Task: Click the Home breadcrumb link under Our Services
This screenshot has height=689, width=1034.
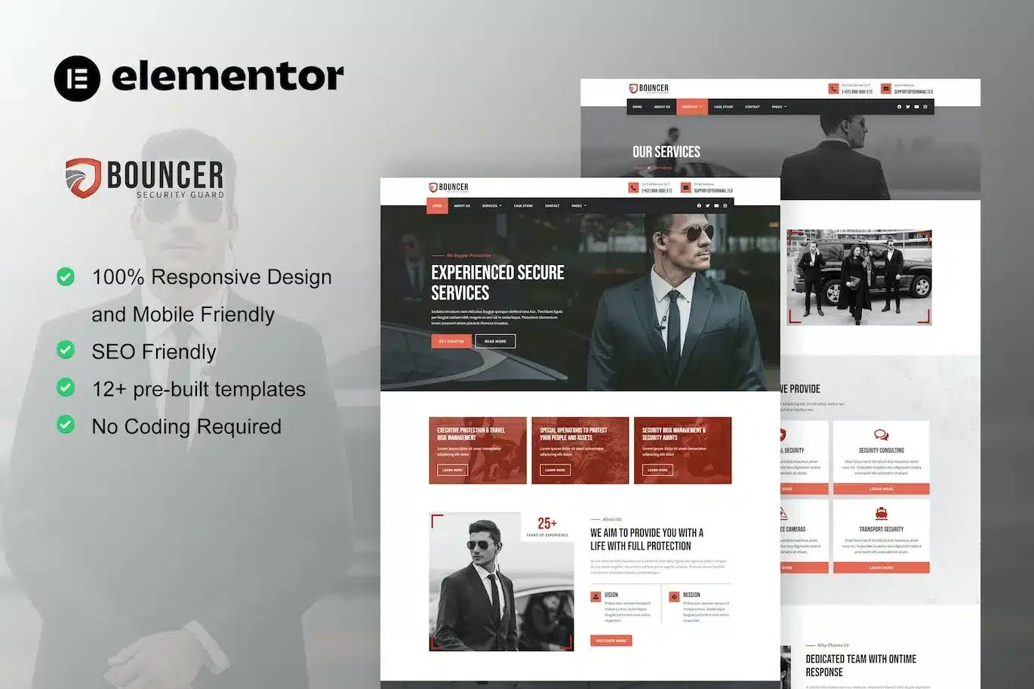Action: coord(639,168)
